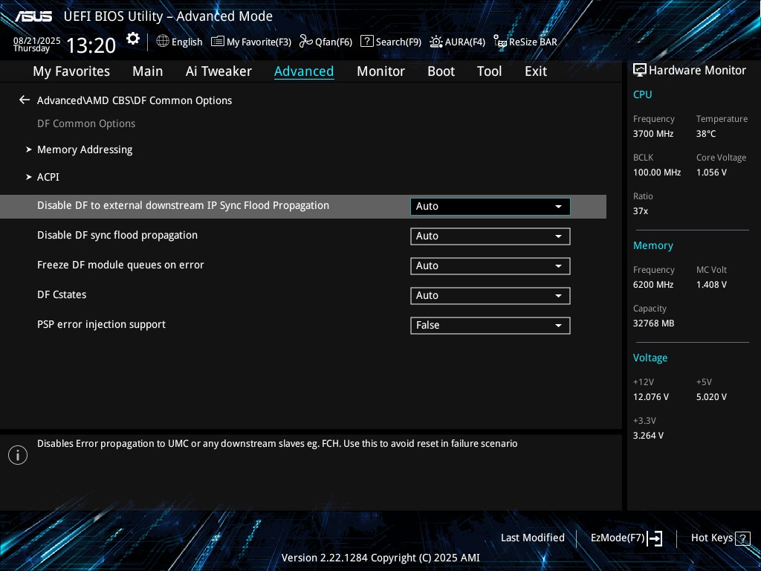Click the 6200 MHz memory frequency value
Screen dimensions: 761x571
pos(652,285)
